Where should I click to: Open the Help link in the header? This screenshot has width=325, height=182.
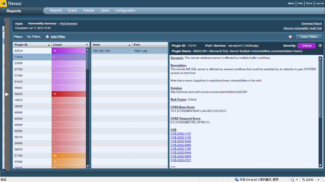coord(300,3)
